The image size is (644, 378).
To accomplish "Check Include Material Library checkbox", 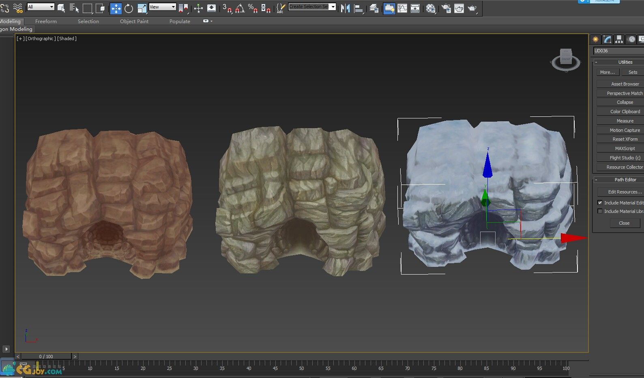I will pos(600,211).
